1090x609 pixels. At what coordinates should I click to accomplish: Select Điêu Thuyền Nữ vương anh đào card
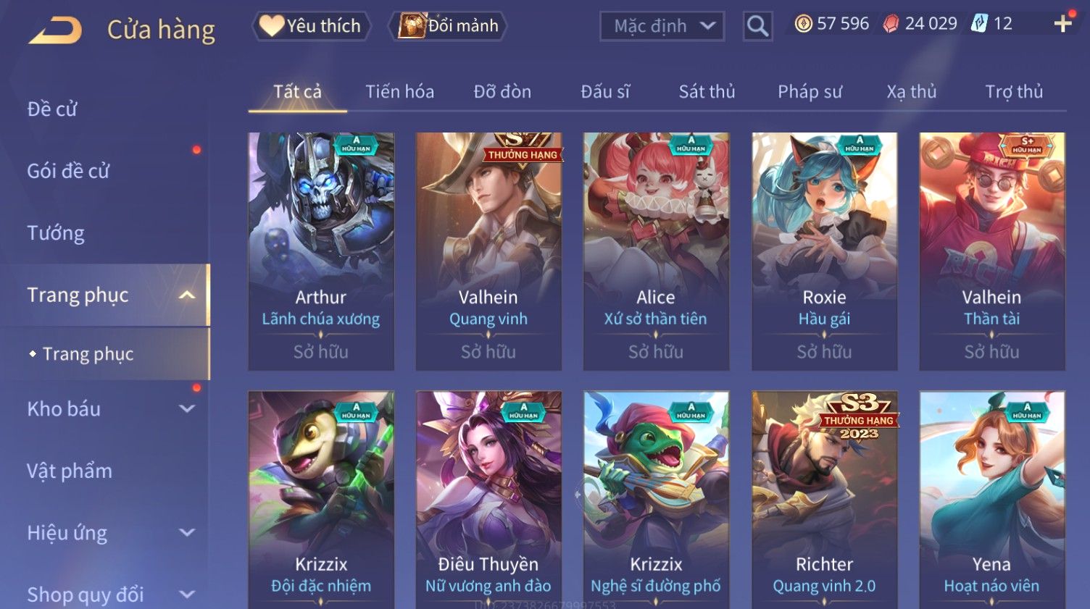[488, 500]
